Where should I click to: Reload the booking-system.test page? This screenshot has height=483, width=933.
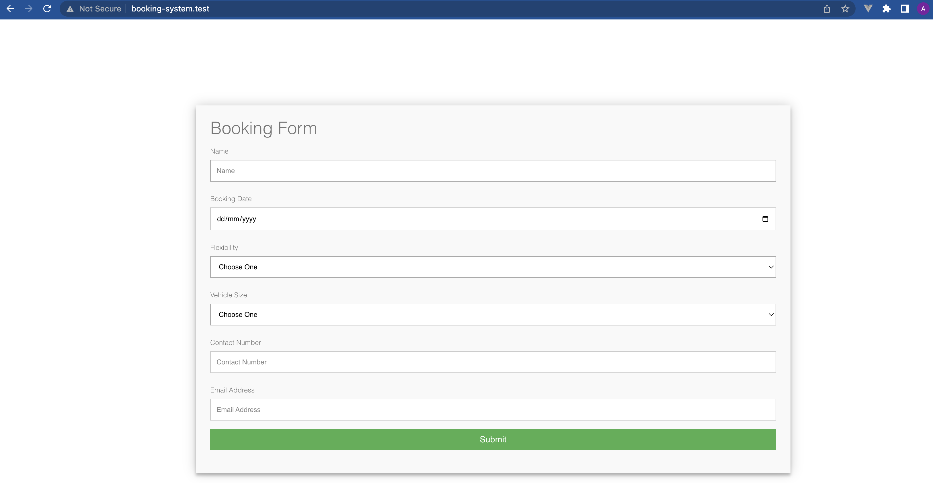coord(47,9)
